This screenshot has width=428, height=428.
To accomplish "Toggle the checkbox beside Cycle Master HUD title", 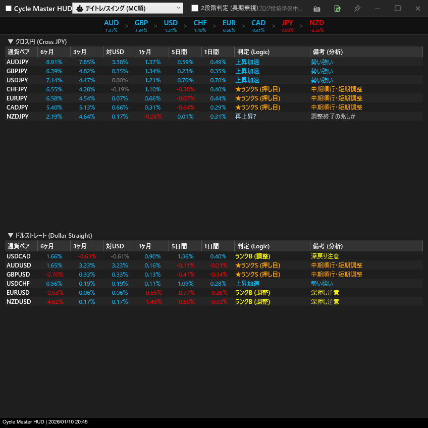I will click(9, 9).
